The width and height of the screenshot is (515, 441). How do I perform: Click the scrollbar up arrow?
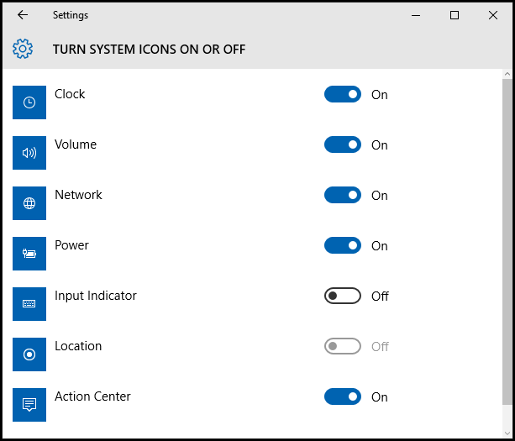[507, 74]
